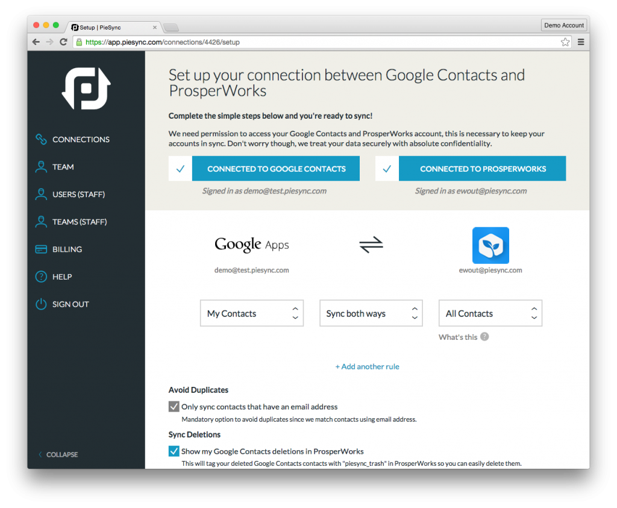Viewport: 617px width, 508px height.
Task: Click 'Signed in as ewout@piesync.com' text
Action: coord(471,191)
